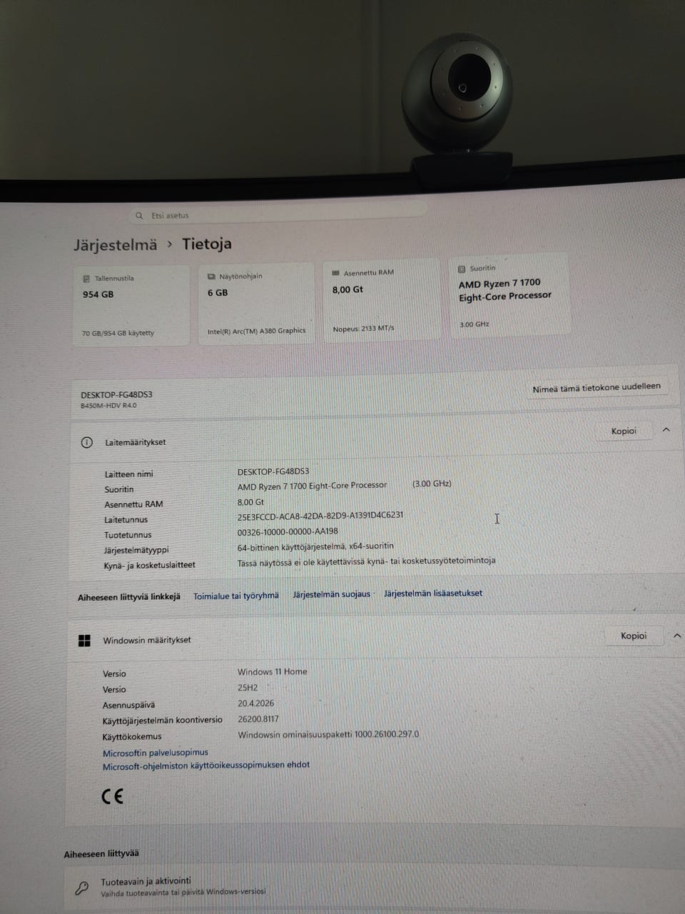Click the Suoritin processor icon
Screen dimensions: 685x914
pyautogui.click(x=462, y=269)
